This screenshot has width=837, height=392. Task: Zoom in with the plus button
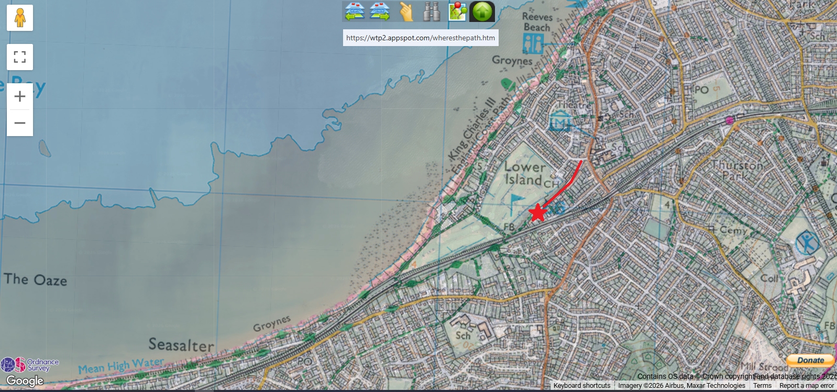[20, 96]
